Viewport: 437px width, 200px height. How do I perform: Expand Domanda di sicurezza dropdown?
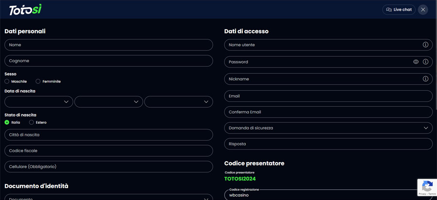(328, 128)
